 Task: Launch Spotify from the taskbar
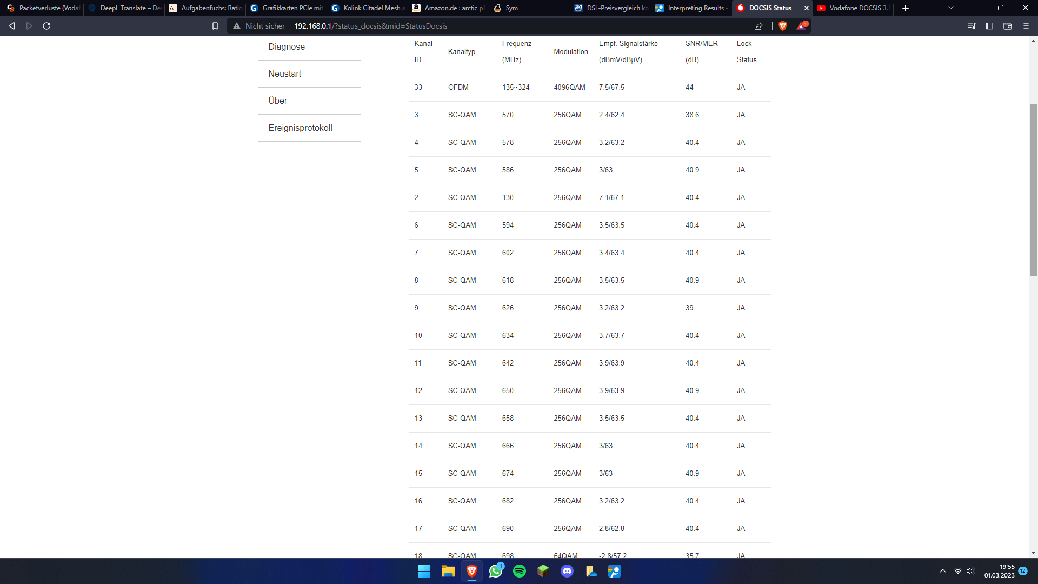pos(520,571)
